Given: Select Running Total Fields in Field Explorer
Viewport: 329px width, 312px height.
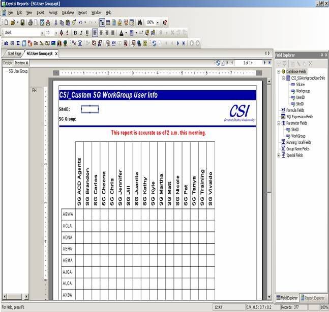Looking at the screenshot, I should click(298, 142).
